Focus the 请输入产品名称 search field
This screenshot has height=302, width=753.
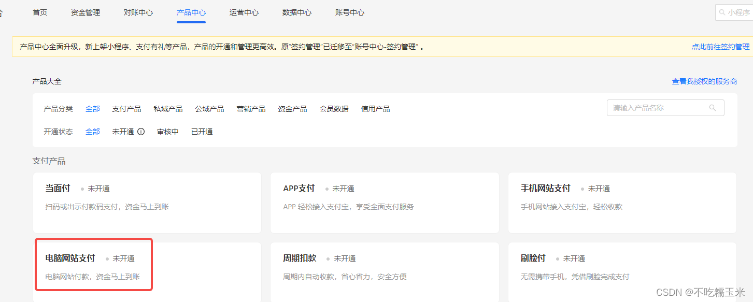(x=665, y=108)
